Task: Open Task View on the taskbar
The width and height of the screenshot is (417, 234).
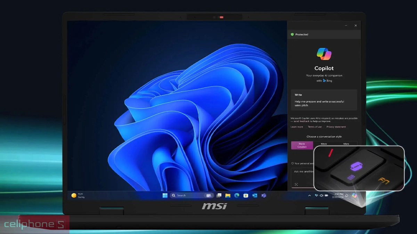Action: click(x=219, y=196)
